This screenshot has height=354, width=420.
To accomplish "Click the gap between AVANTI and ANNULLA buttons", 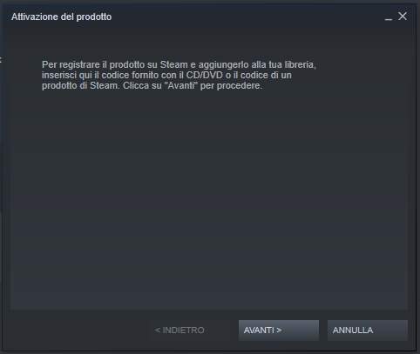I will [323, 331].
